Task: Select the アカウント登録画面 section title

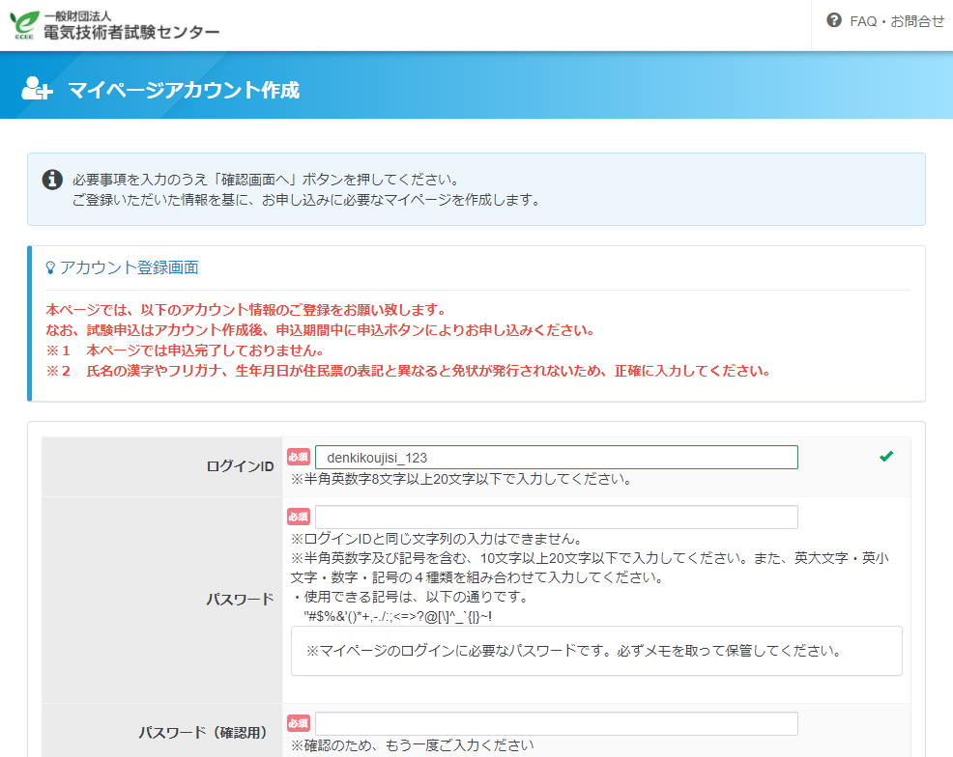Action: click(130, 267)
